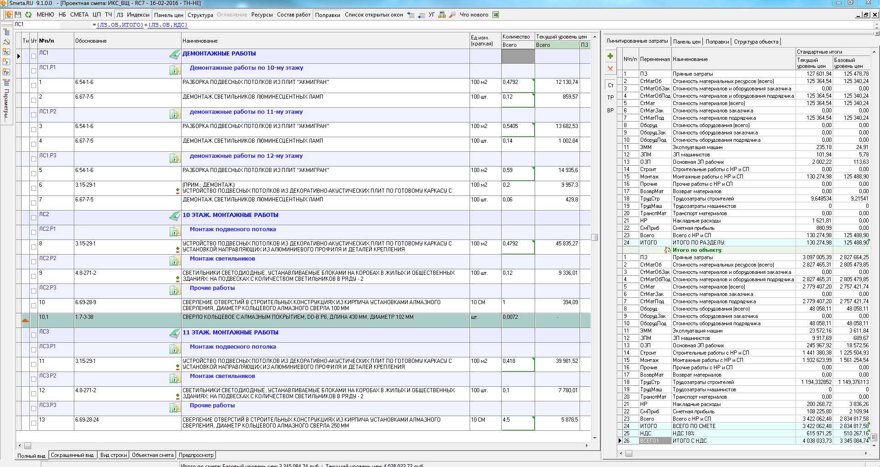Image resolution: width=880 pixels, height=467 pixels.
Task: Tick the checkbox for row ЛС1
Action: coord(33,56)
